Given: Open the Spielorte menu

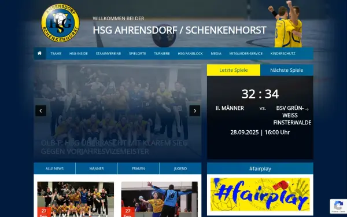Looking at the screenshot, I should tap(138, 54).
